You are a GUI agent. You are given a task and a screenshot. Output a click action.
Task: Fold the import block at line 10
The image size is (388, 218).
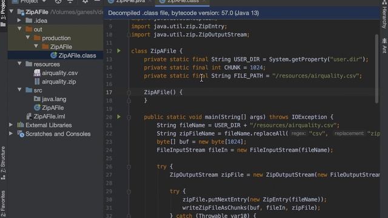click(x=129, y=35)
